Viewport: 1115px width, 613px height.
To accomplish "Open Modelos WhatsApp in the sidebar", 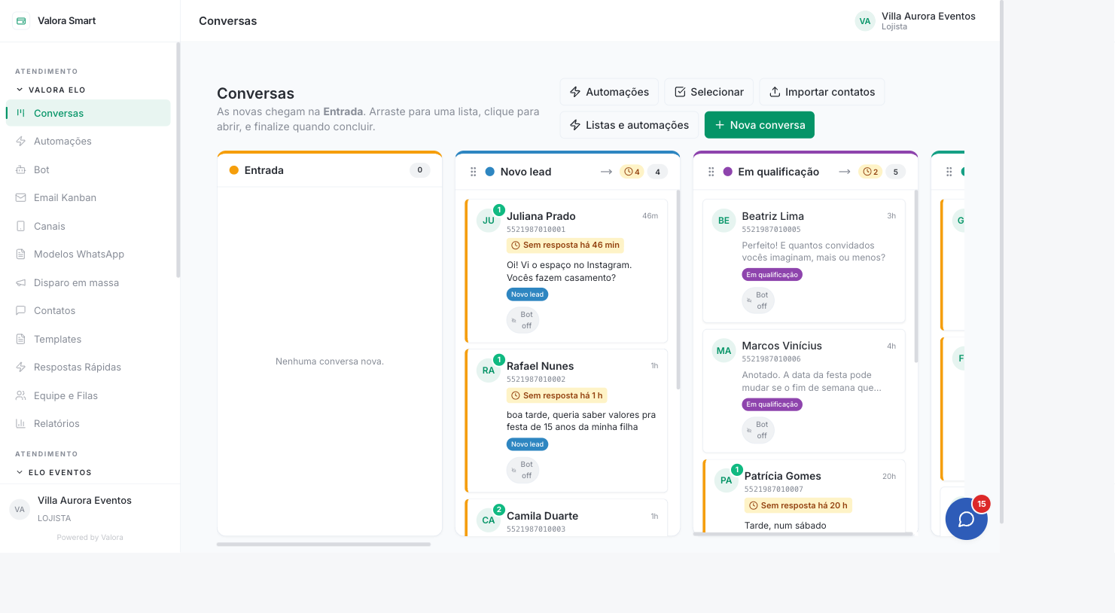I will pos(88,255).
